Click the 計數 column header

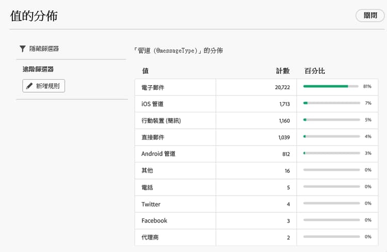pyautogui.click(x=282, y=71)
